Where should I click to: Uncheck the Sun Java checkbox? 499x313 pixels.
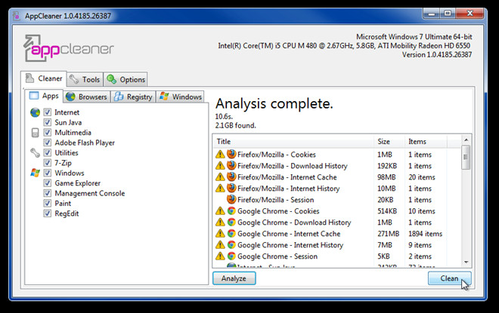click(x=47, y=122)
